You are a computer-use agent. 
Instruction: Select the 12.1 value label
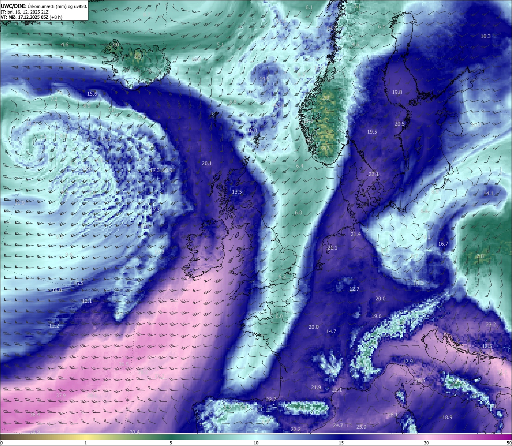click(x=87, y=301)
